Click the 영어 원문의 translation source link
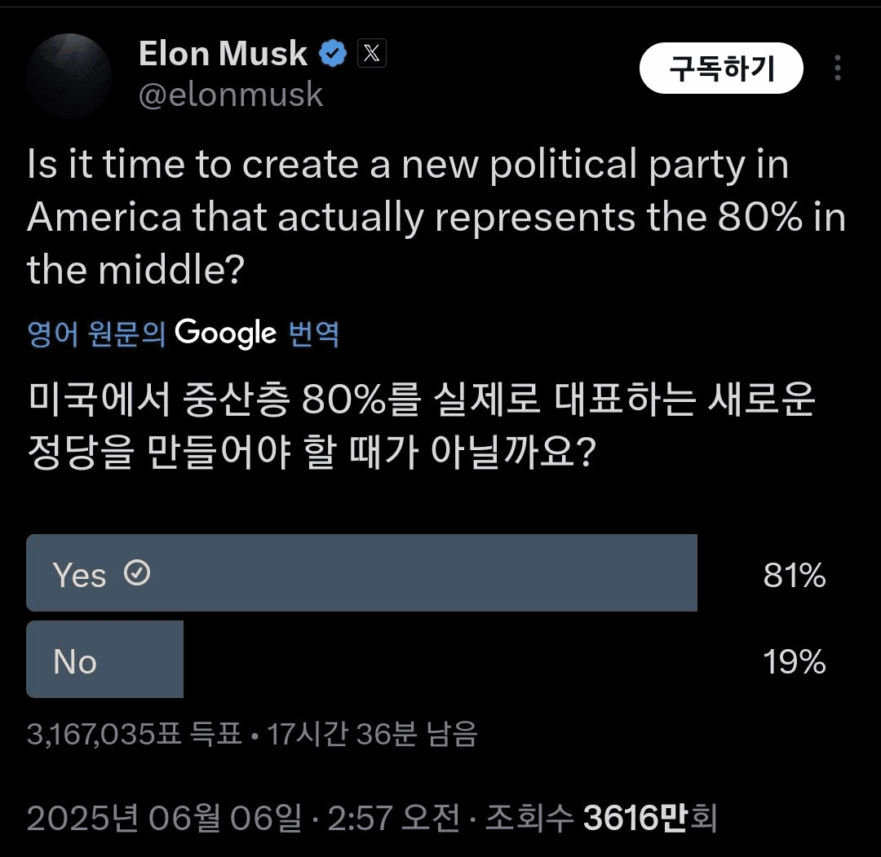The width and height of the screenshot is (881, 857). click(x=96, y=334)
